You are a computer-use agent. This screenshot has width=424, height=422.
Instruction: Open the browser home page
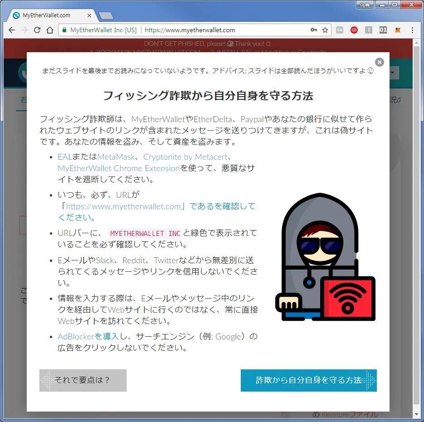pyautogui.click(x=50, y=30)
